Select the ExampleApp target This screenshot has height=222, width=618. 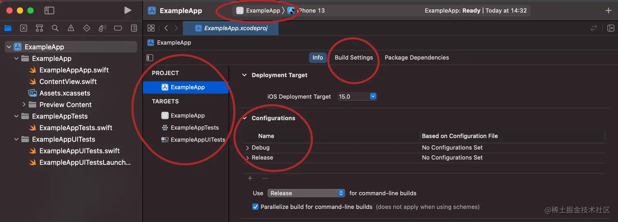click(x=183, y=115)
